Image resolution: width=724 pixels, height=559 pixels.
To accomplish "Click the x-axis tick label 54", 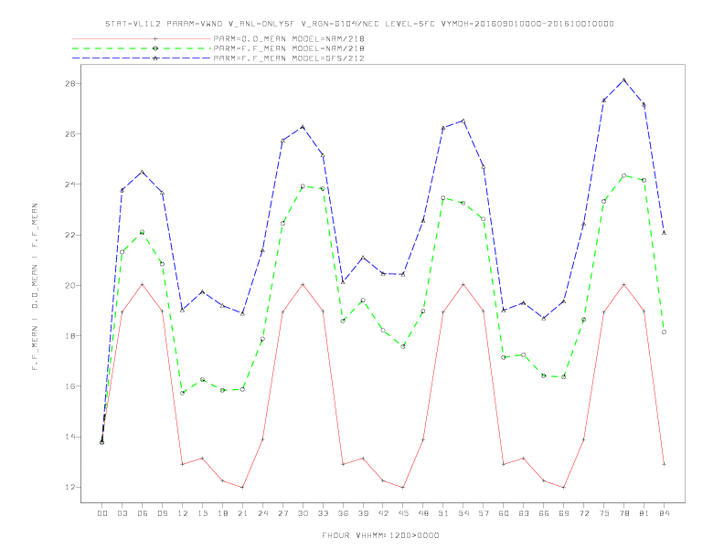I will click(x=463, y=513).
